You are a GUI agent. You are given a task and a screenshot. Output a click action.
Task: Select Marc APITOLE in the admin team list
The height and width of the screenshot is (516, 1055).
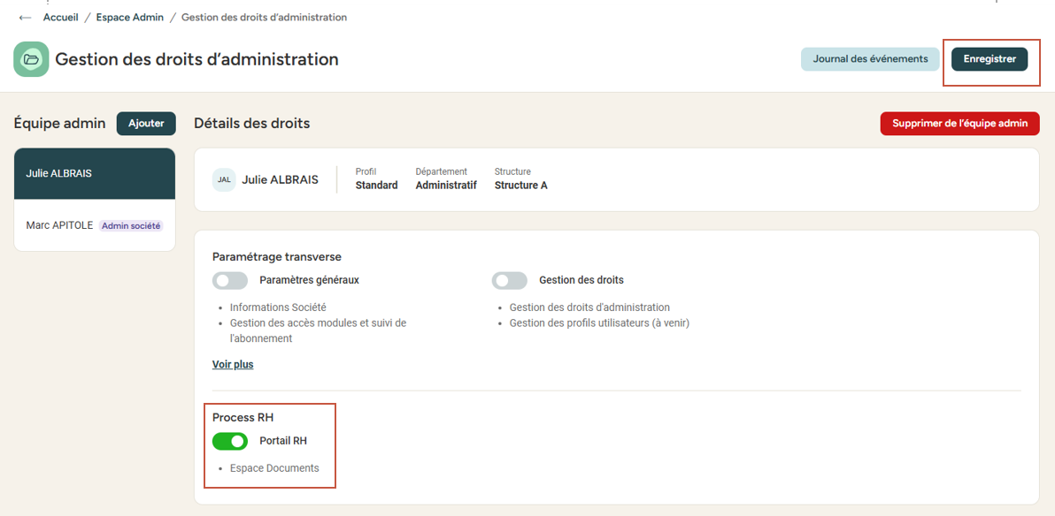click(60, 226)
